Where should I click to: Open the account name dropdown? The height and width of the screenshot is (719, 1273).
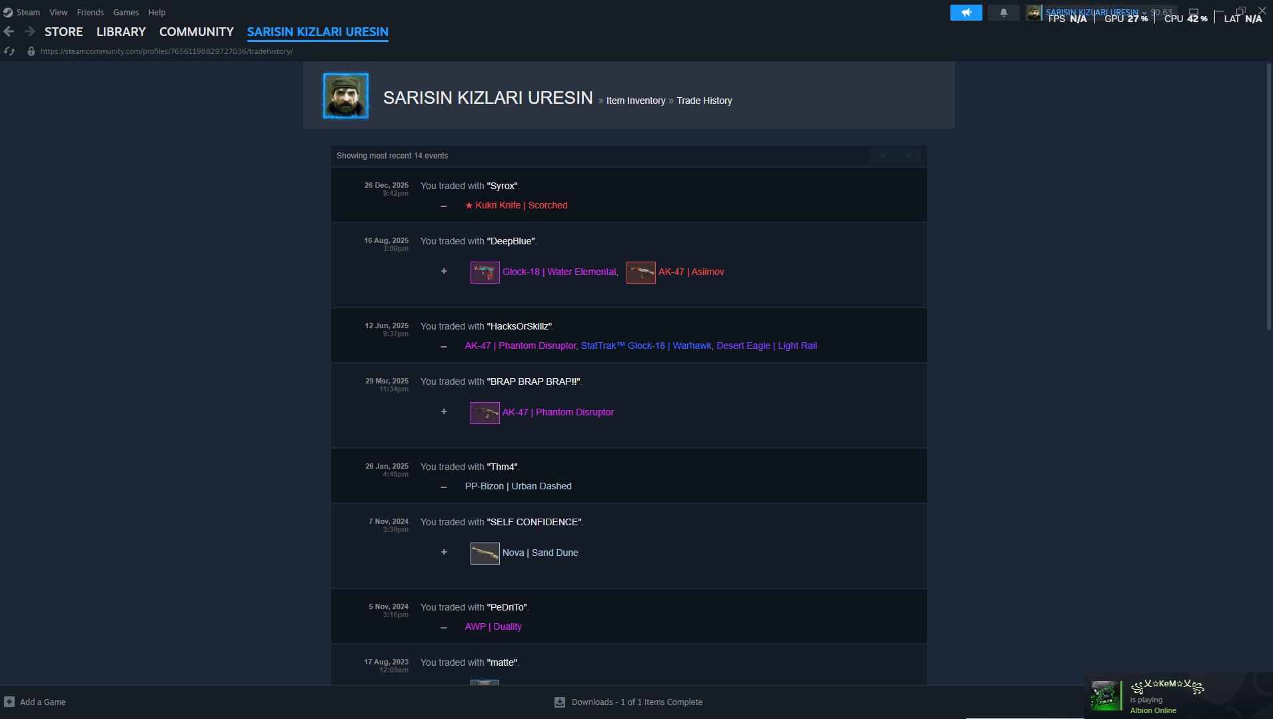1096,13
